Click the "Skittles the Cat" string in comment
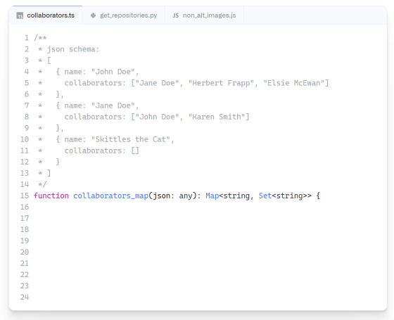 (131, 139)
